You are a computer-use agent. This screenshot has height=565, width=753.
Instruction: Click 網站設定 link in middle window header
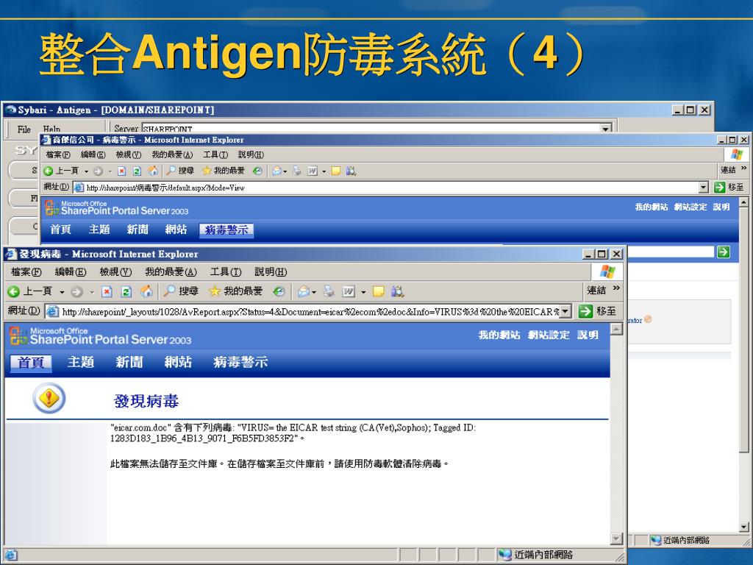690,207
